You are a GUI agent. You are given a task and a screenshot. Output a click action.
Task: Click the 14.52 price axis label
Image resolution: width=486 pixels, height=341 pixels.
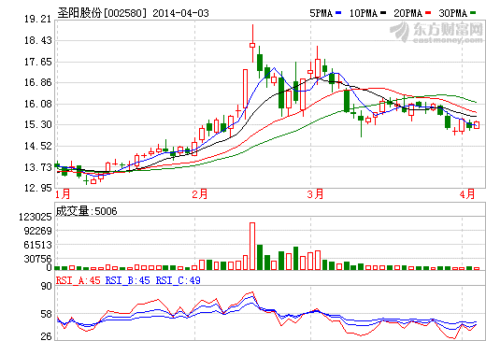[37, 146]
